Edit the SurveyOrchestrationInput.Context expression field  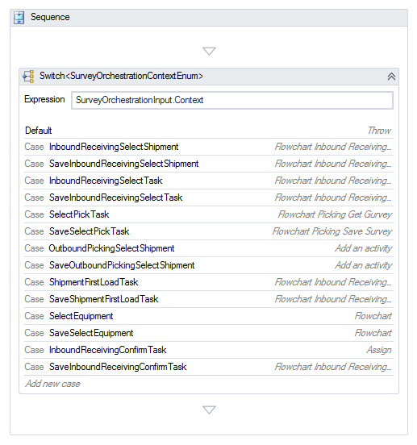[x=232, y=100]
